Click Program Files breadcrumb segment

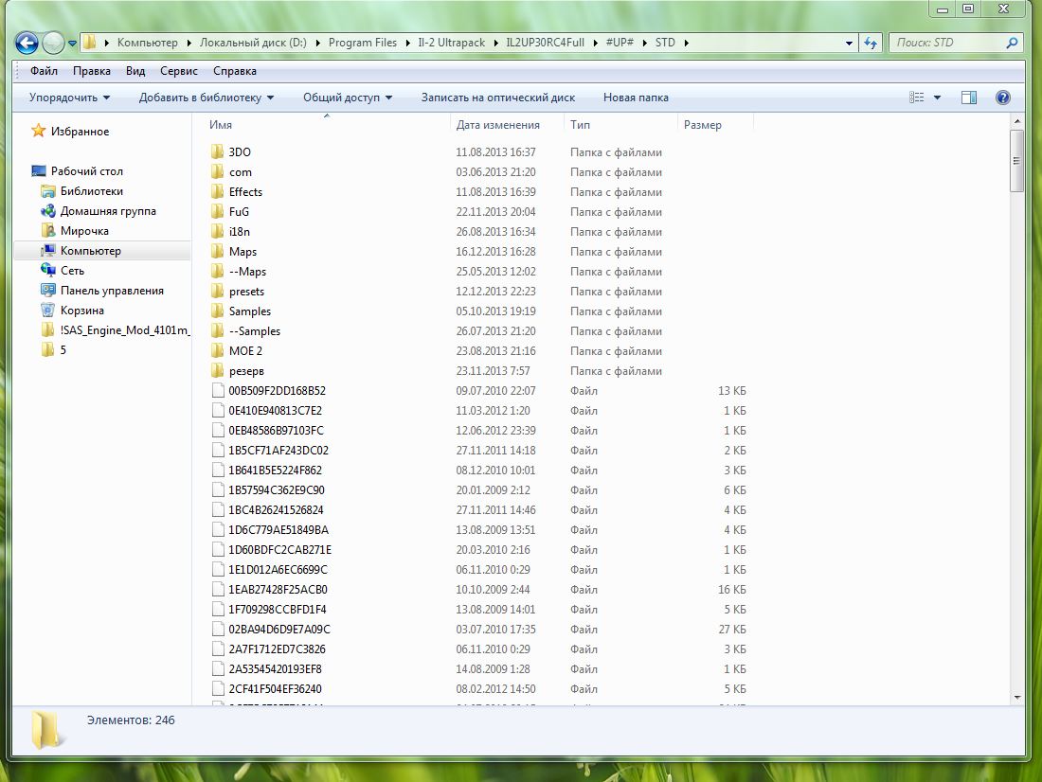[x=362, y=43]
